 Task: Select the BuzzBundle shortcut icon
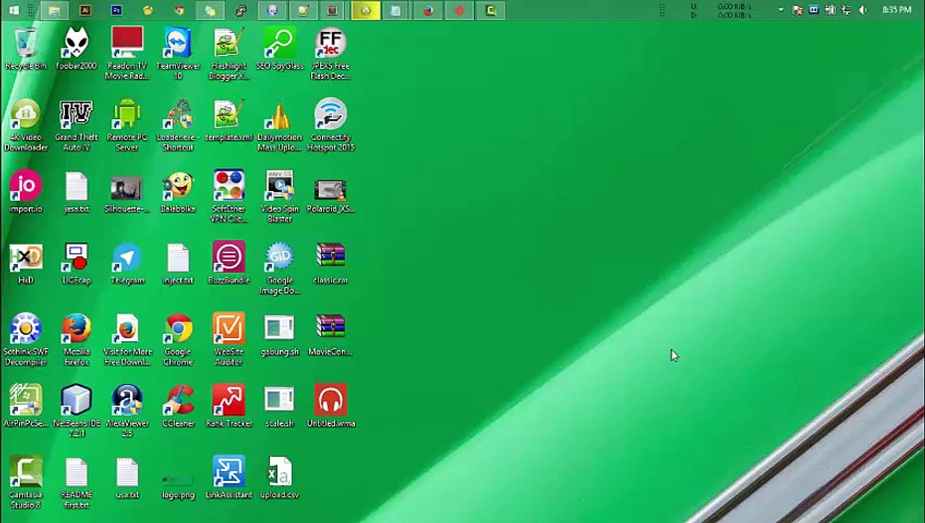click(229, 264)
